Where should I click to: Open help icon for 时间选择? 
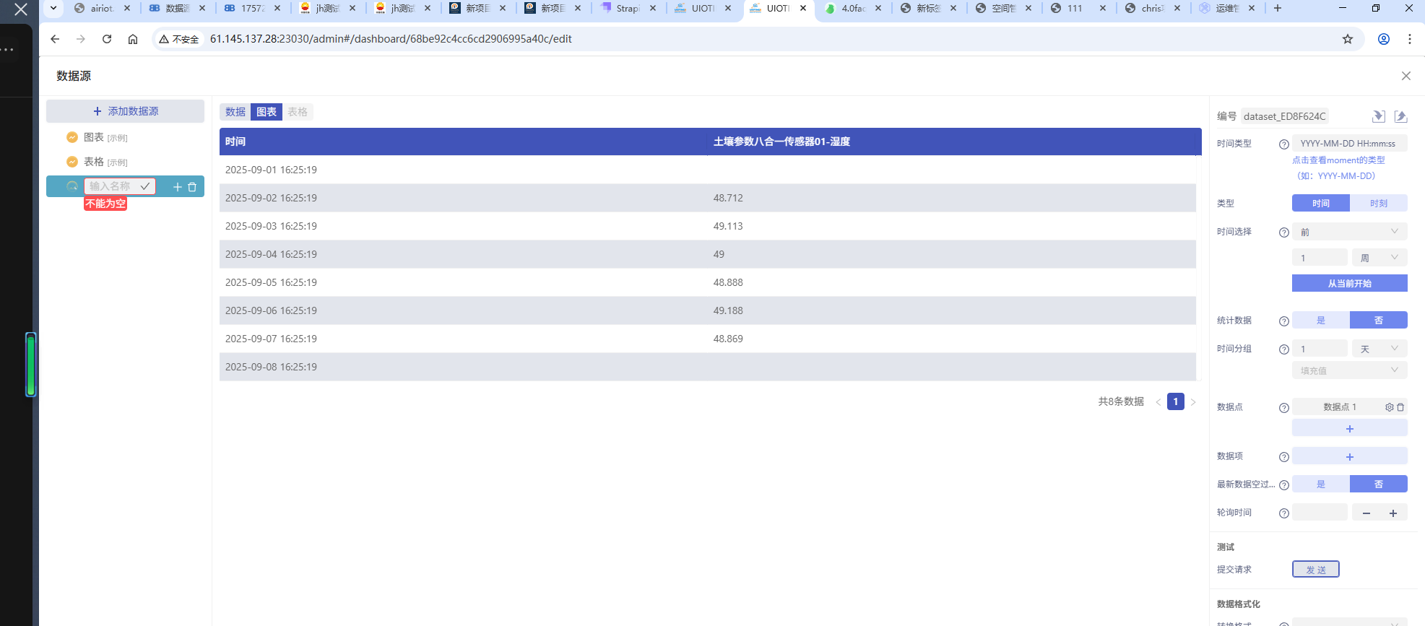(x=1284, y=232)
